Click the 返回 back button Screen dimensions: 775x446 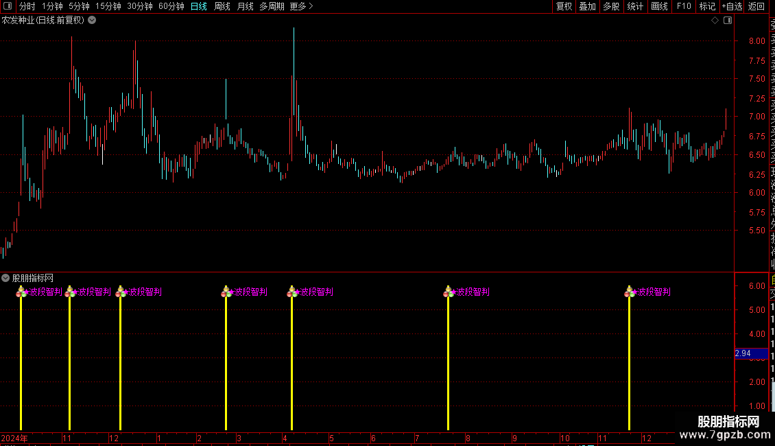pos(756,6)
